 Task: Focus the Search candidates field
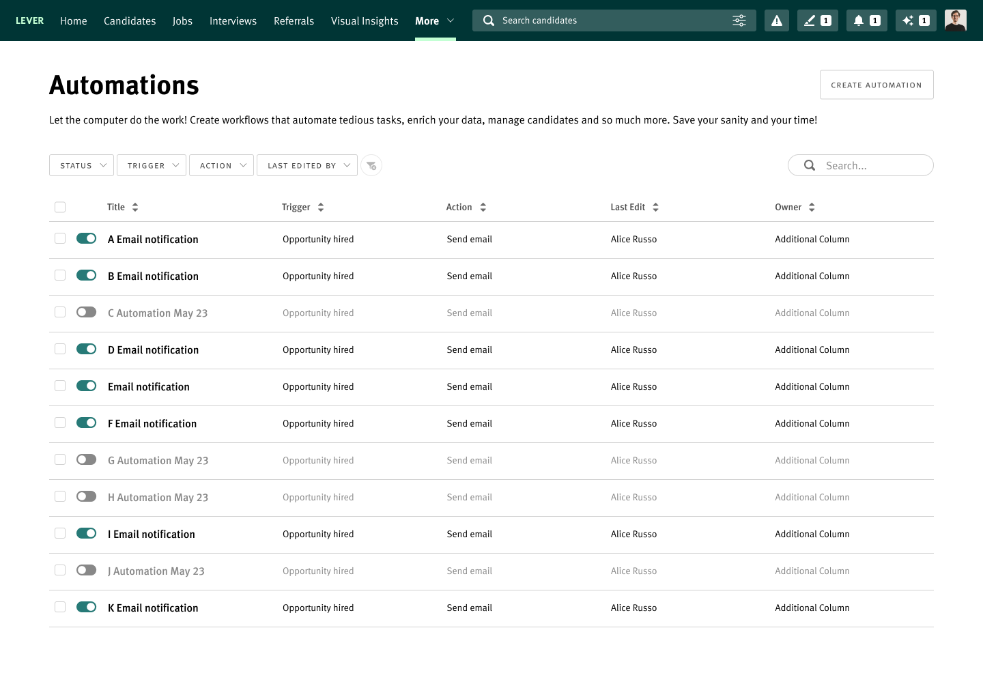614,20
